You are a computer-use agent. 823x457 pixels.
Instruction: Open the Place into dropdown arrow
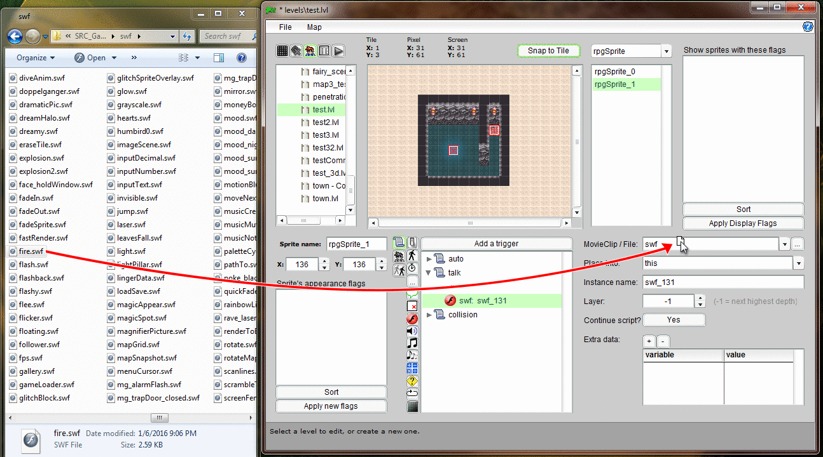(x=798, y=263)
